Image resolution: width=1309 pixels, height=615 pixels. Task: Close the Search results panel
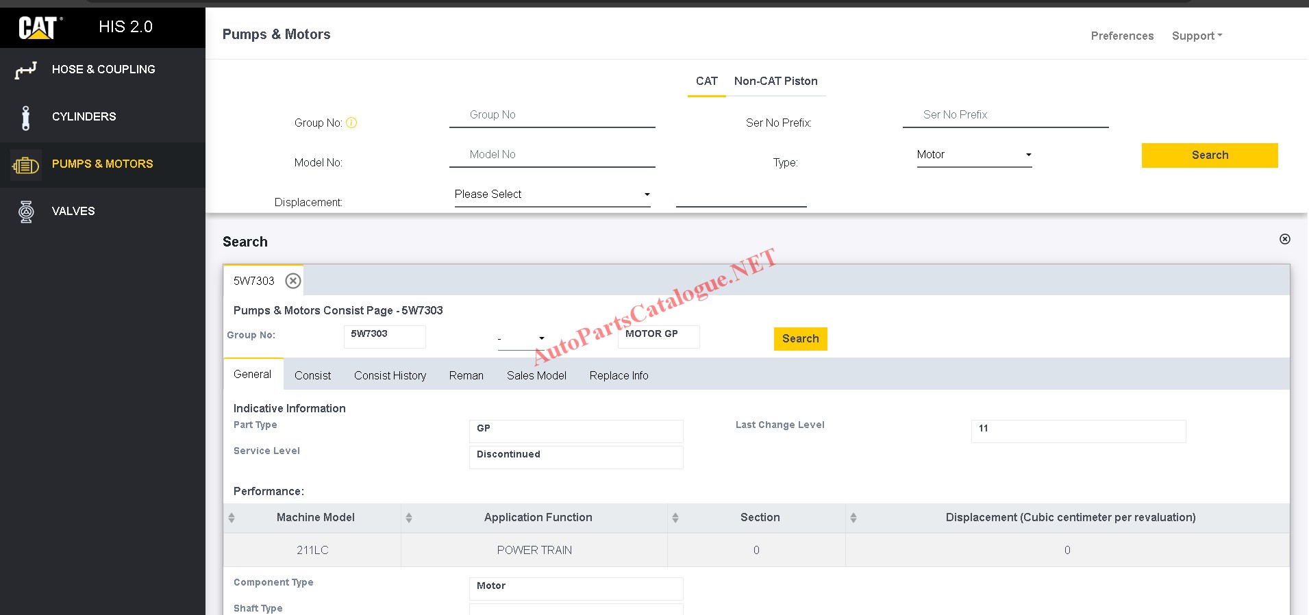point(1284,239)
